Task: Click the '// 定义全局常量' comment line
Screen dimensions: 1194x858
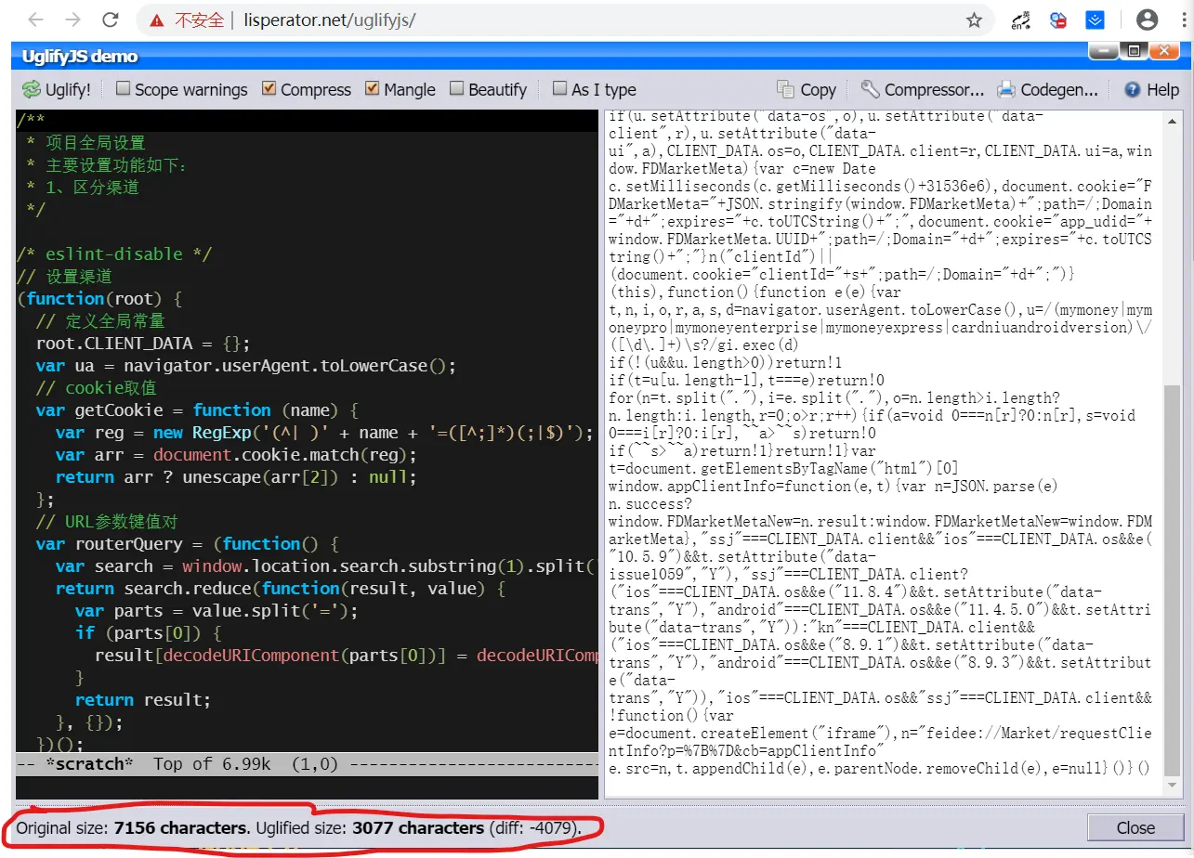Action: [100, 321]
